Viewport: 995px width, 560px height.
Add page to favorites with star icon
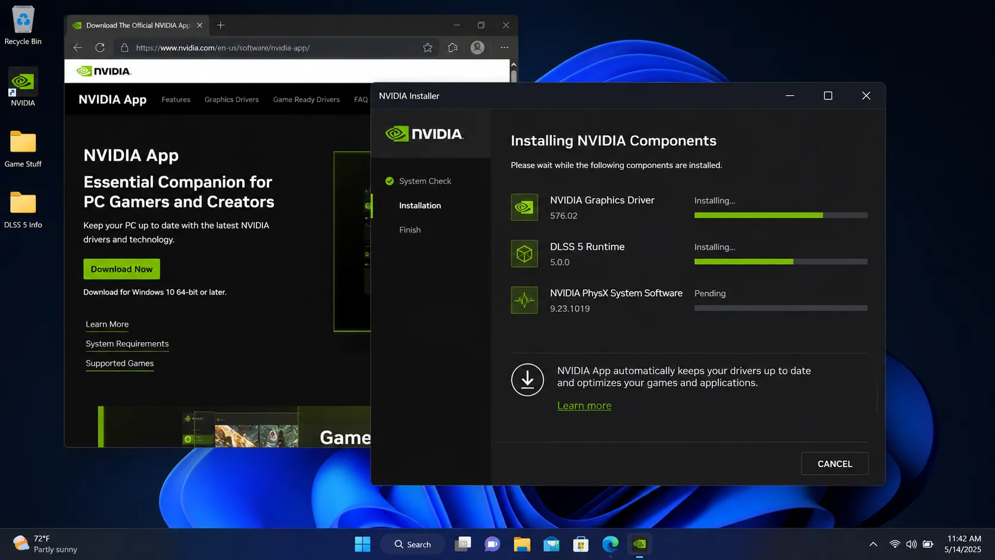point(427,48)
